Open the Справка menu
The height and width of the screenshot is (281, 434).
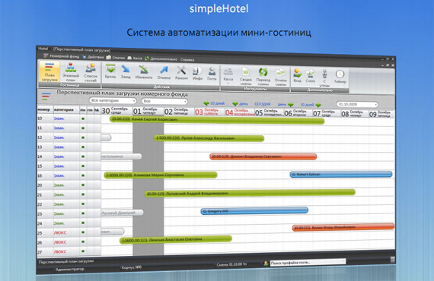[x=187, y=59]
